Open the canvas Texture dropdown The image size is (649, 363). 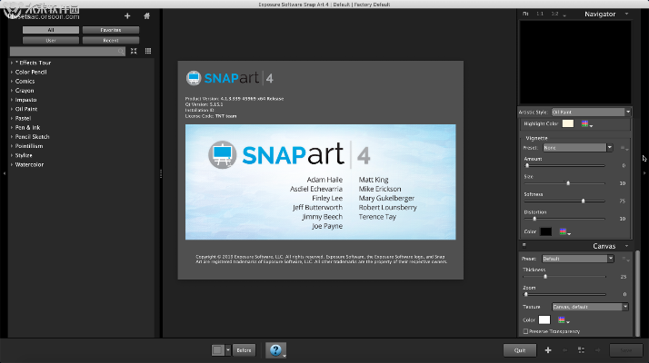click(x=589, y=307)
